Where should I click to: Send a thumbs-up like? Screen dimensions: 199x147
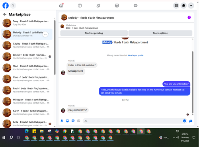[191, 121]
